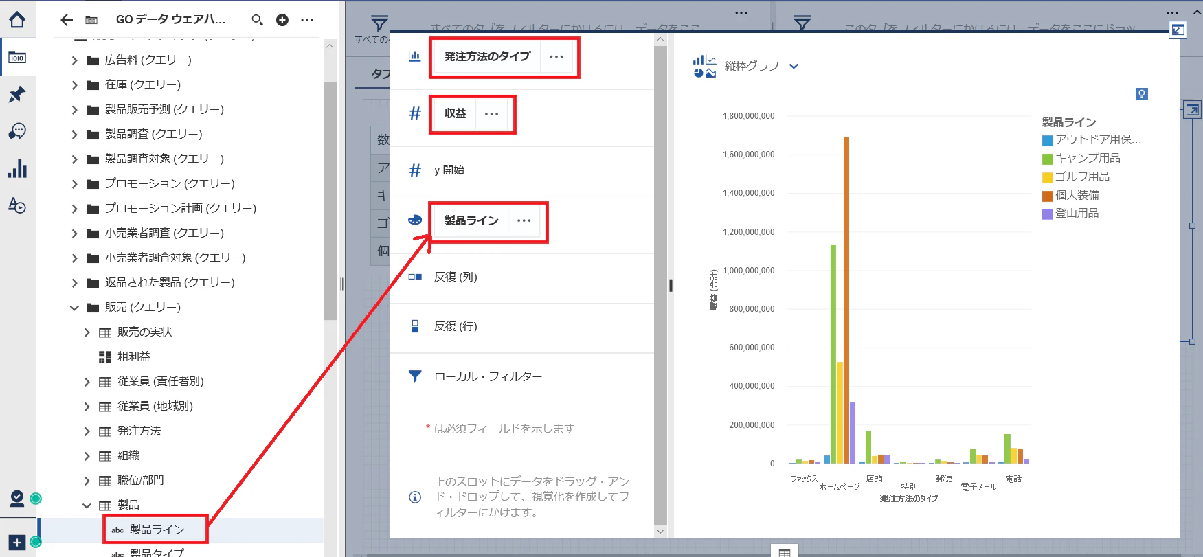Viewport: 1203px width, 557px height.
Task: Open the assistant chat icon in sidebar
Action: pyautogui.click(x=17, y=131)
